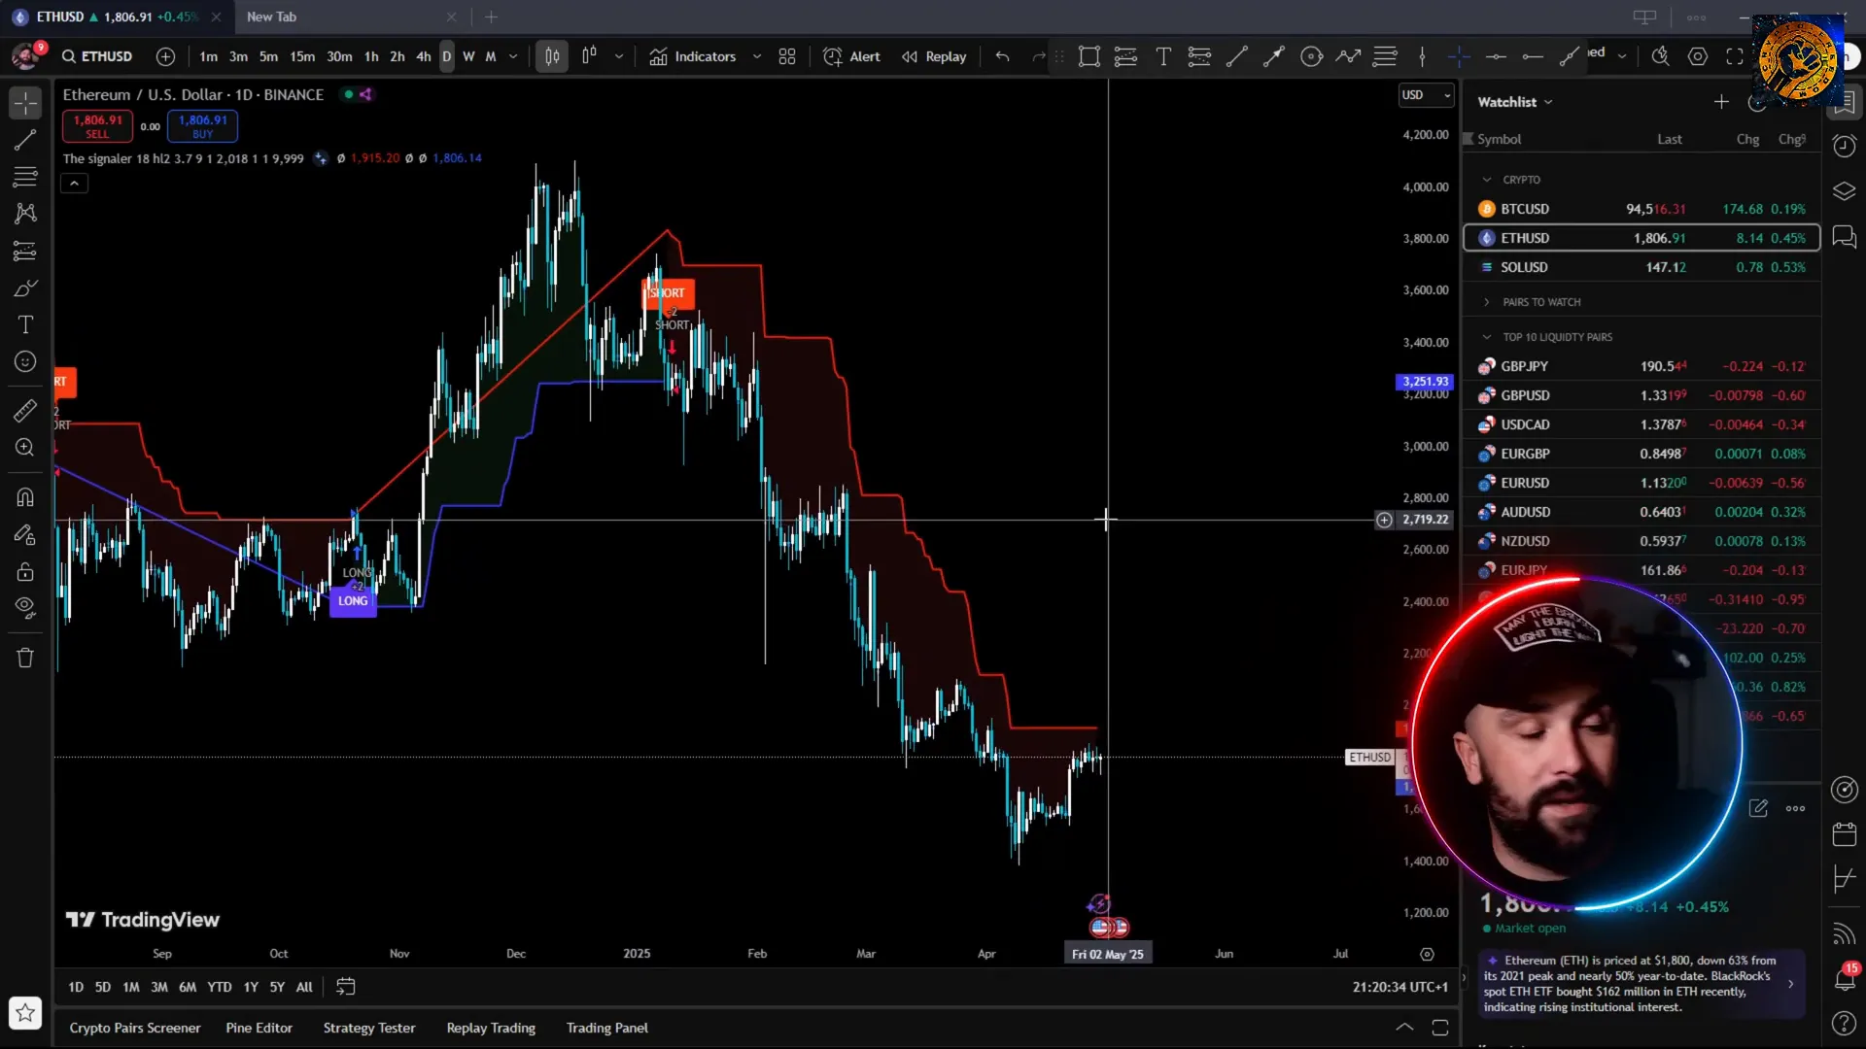Image resolution: width=1866 pixels, height=1049 pixels.
Task: Open the timeframe dropdown arrow
Action: (x=513, y=56)
